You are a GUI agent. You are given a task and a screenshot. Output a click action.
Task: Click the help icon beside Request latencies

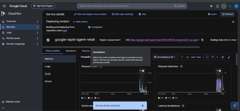pyautogui.click(x=181, y=66)
